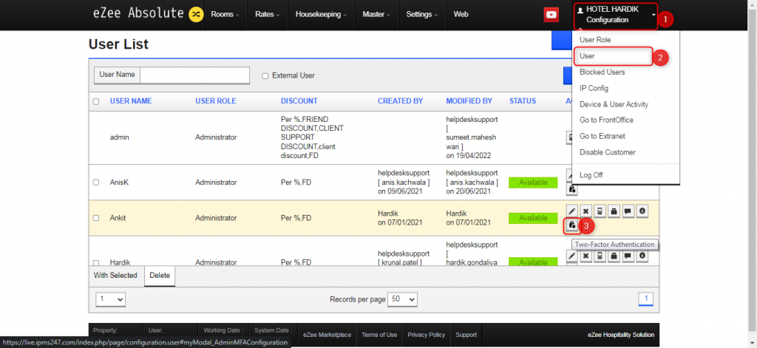Click the 'AnisK' user name cell

coord(119,182)
